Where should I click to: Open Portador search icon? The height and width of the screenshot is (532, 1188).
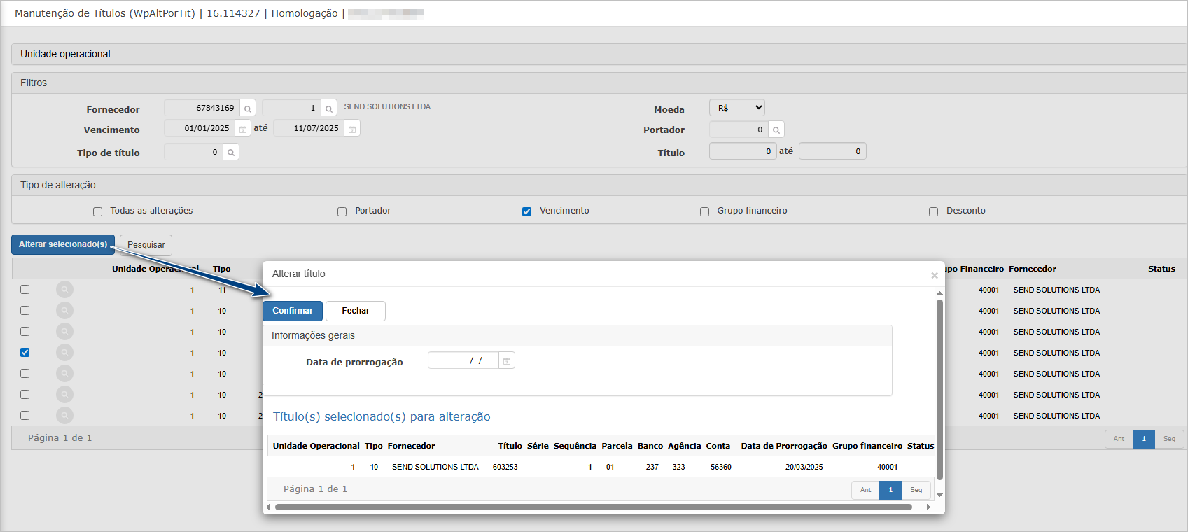click(776, 129)
